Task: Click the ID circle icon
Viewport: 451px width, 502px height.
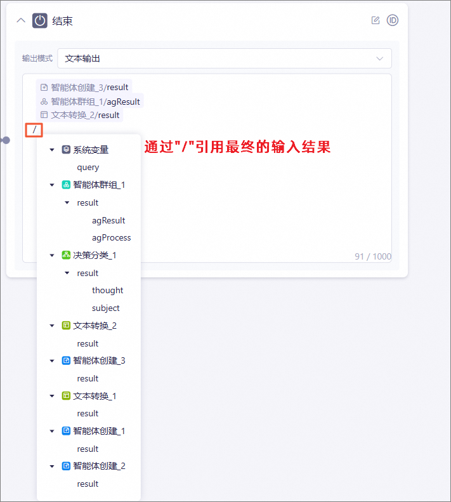Action: 392,20
